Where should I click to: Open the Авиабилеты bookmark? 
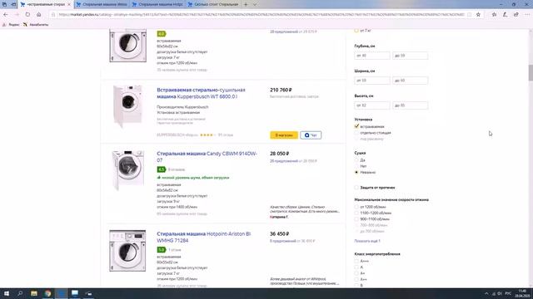click(x=36, y=25)
